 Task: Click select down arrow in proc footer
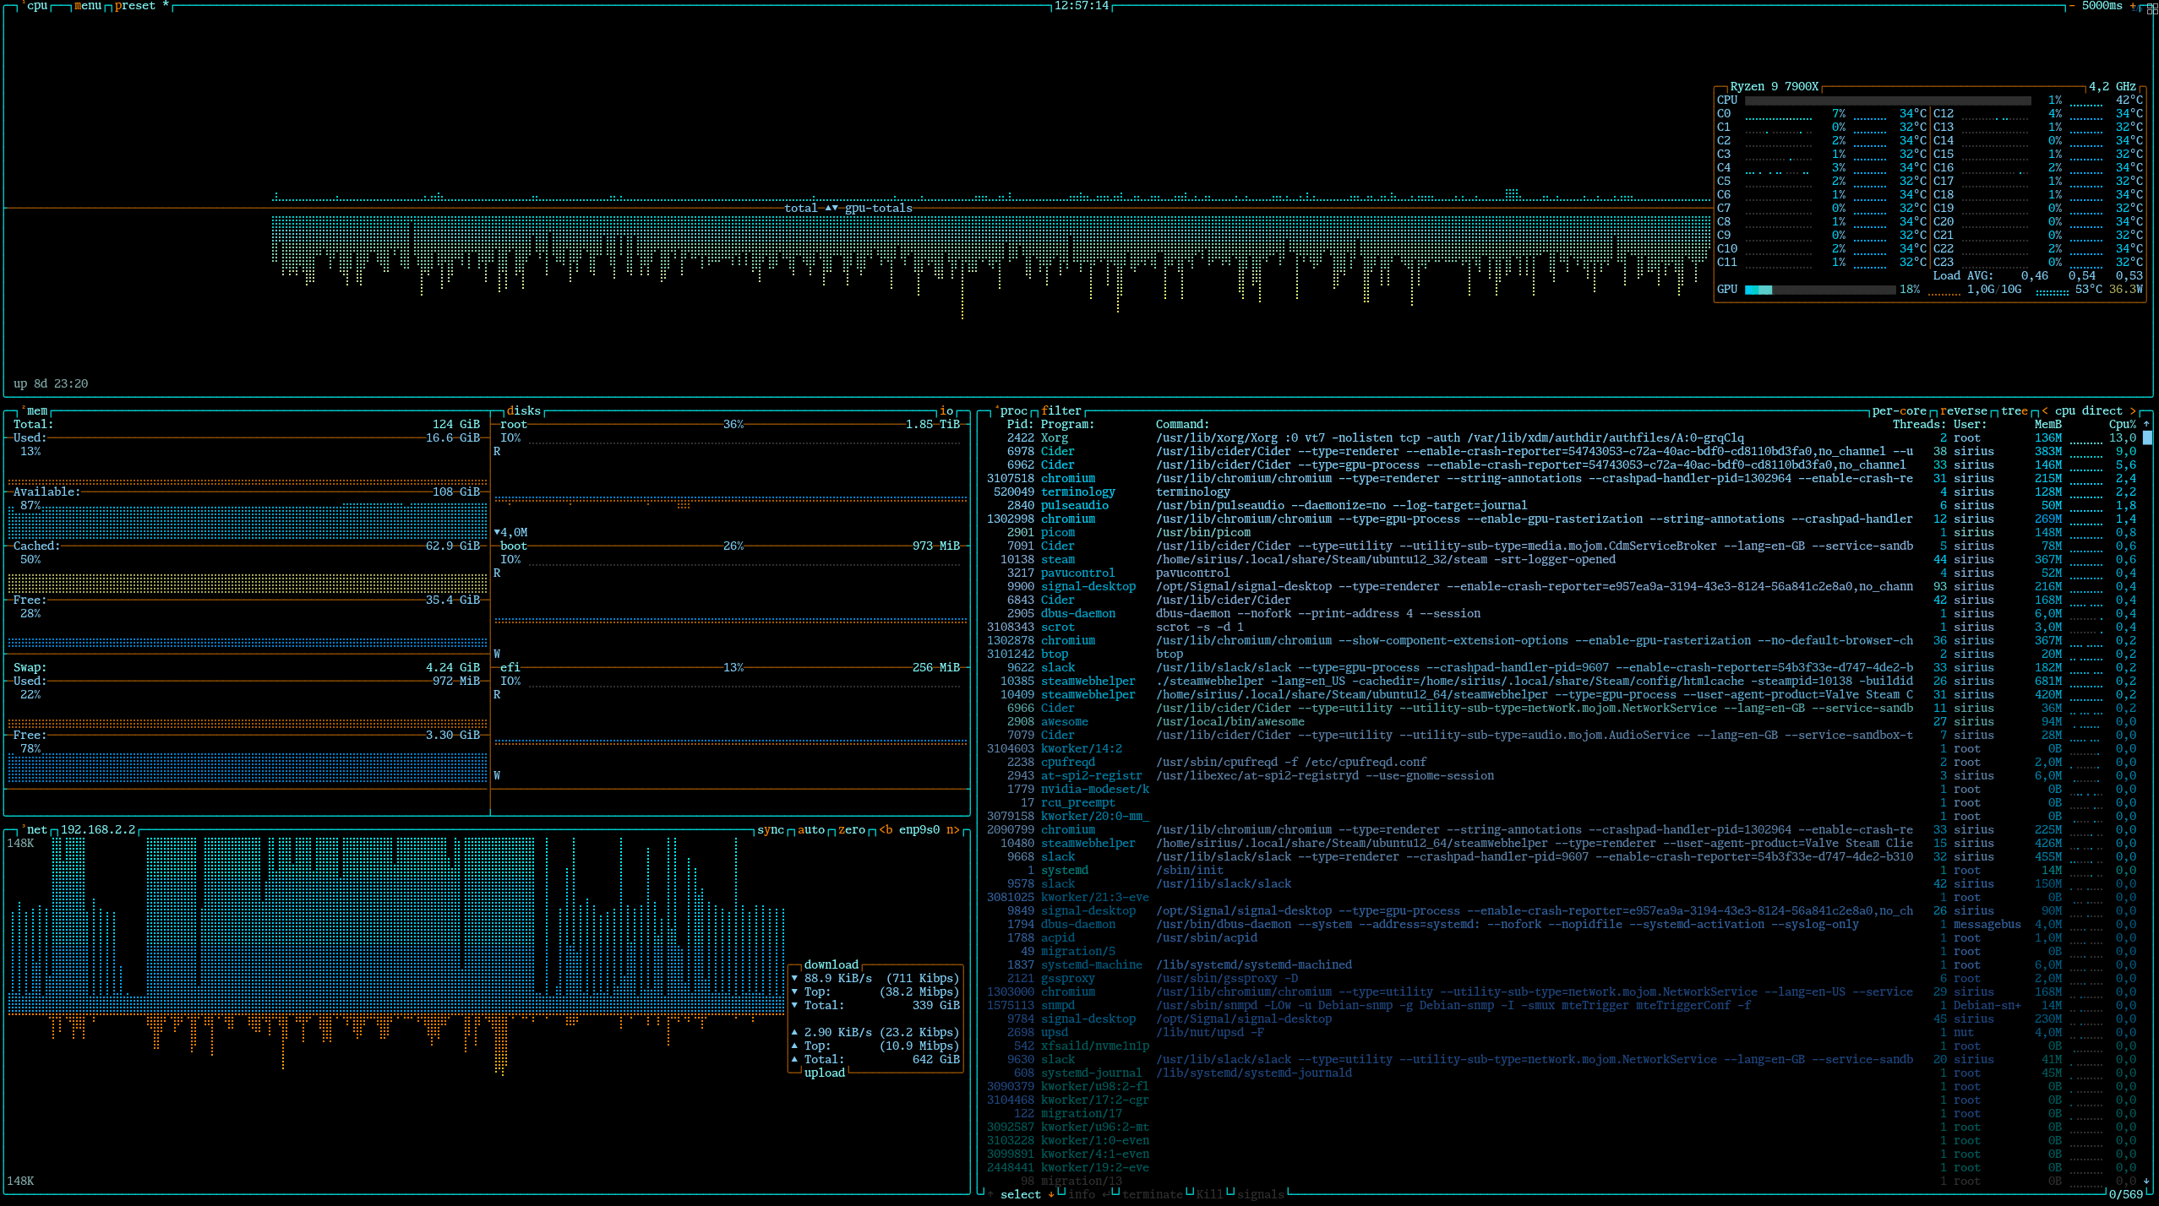(1051, 1194)
